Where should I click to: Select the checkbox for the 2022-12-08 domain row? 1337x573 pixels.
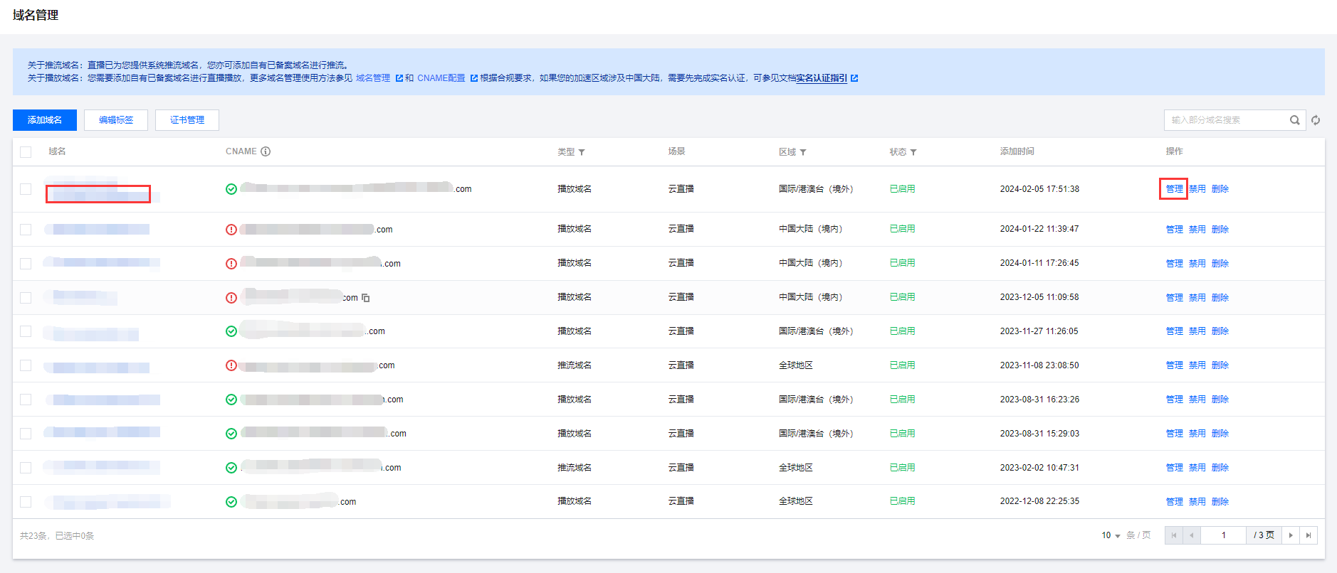pos(26,502)
